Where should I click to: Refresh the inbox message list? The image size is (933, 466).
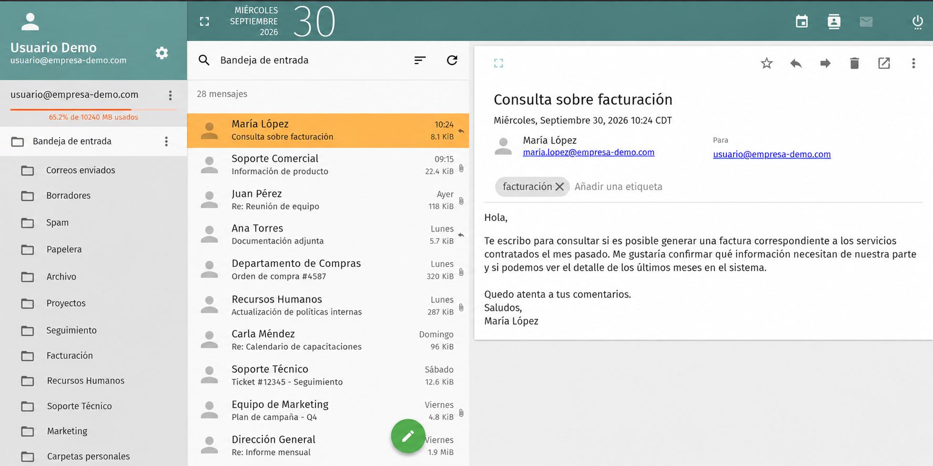(452, 60)
